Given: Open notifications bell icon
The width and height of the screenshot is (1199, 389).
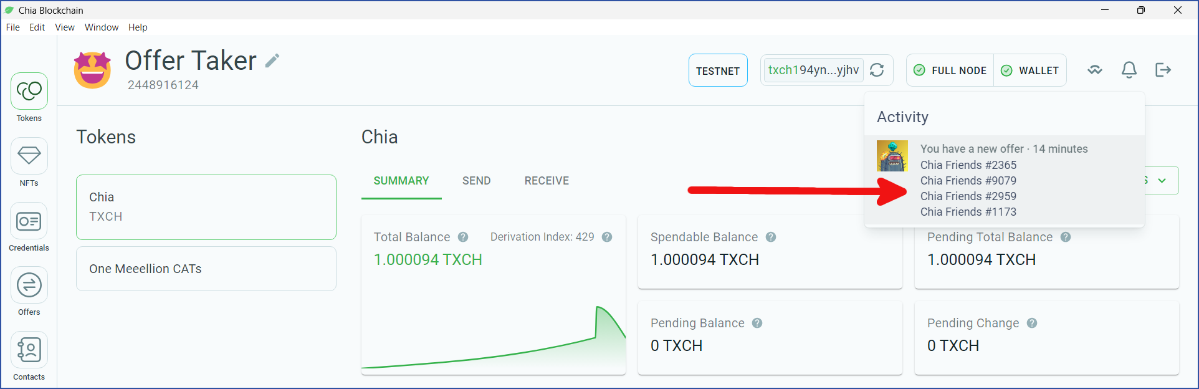Looking at the screenshot, I should pos(1129,70).
